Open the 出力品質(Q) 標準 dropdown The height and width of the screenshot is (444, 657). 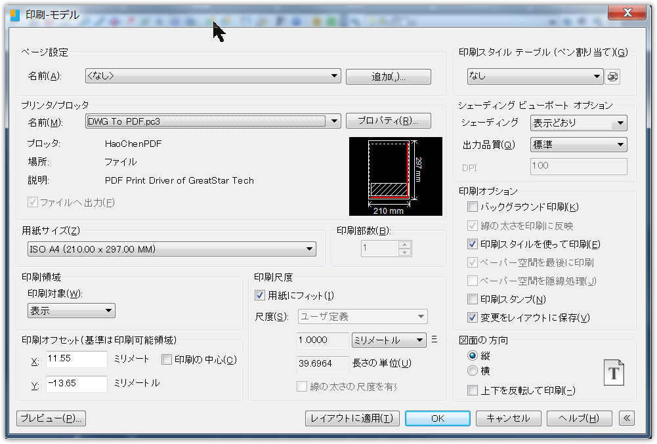click(579, 144)
